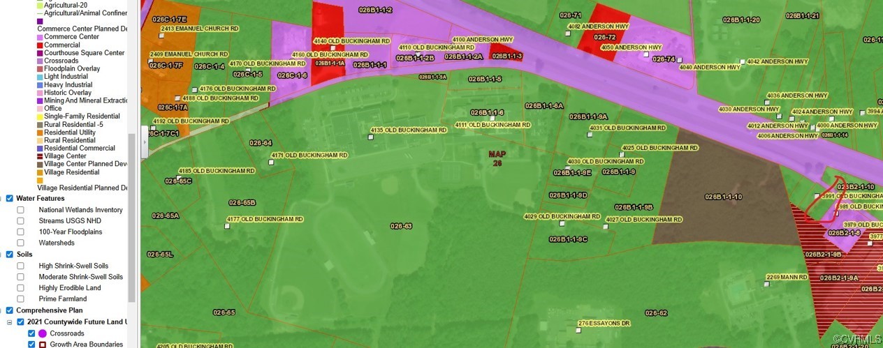Image resolution: width=883 pixels, height=348 pixels.
Task: Click the red Commercial legend swatch
Action: pos(40,45)
